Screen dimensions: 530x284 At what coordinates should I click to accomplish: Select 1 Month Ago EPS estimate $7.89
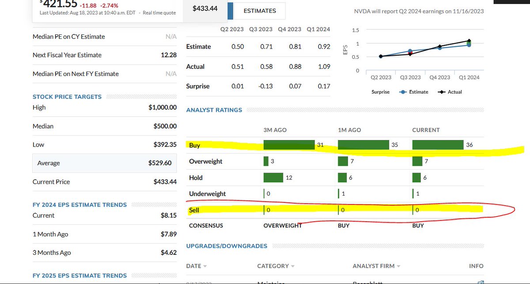pyautogui.click(x=169, y=234)
